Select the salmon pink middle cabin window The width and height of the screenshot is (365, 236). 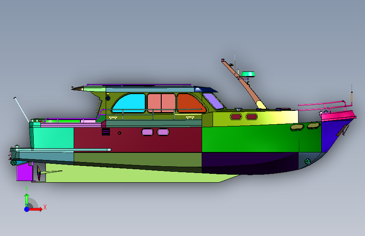pos(161,102)
